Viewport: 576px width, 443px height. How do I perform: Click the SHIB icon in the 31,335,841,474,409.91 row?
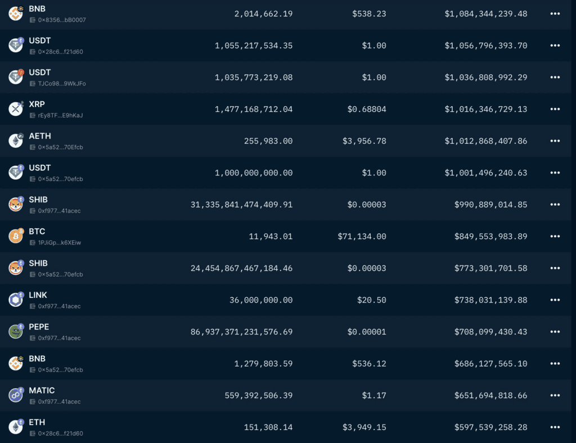(15, 204)
